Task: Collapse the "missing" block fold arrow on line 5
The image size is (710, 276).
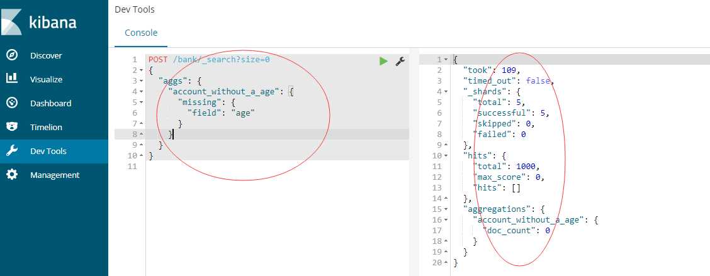Action: [x=141, y=102]
